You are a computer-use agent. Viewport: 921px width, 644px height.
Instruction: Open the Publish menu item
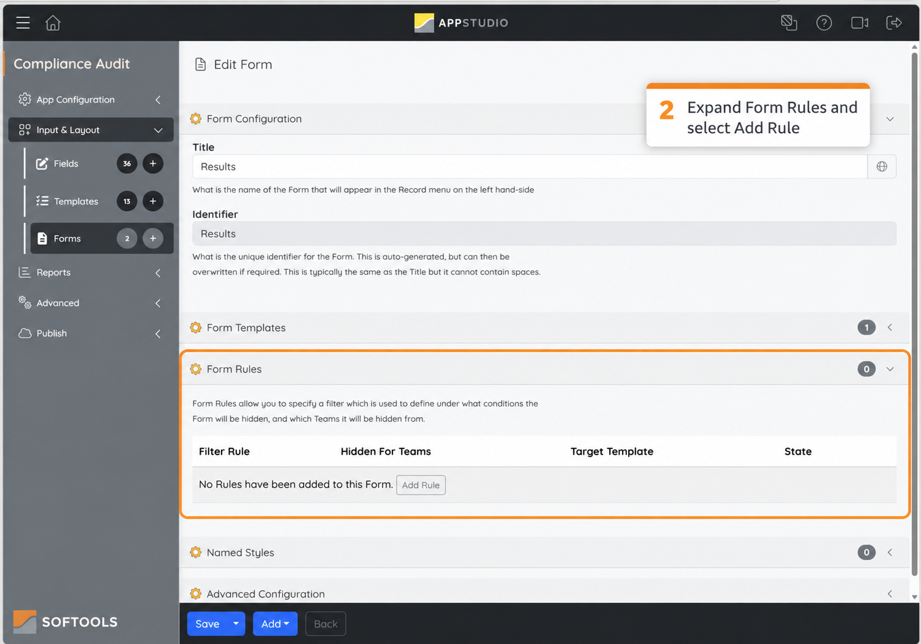pyautogui.click(x=52, y=333)
